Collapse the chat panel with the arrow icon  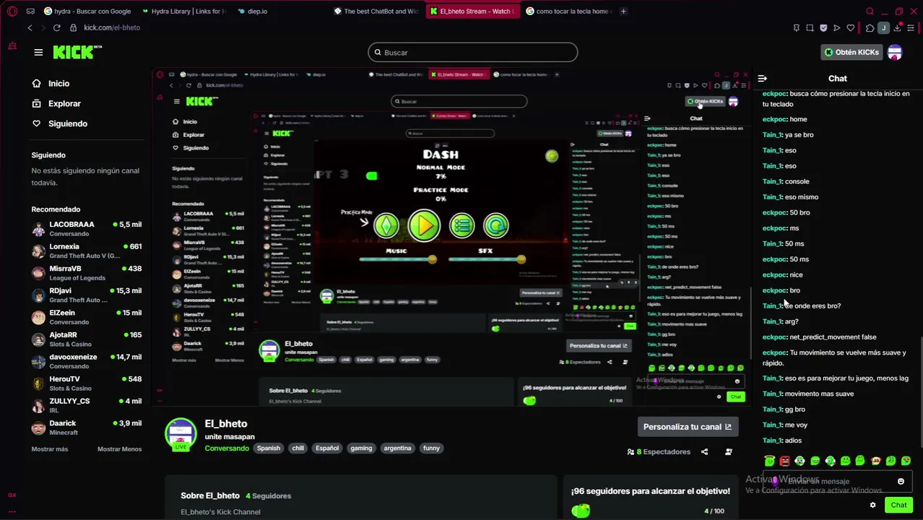pos(762,78)
